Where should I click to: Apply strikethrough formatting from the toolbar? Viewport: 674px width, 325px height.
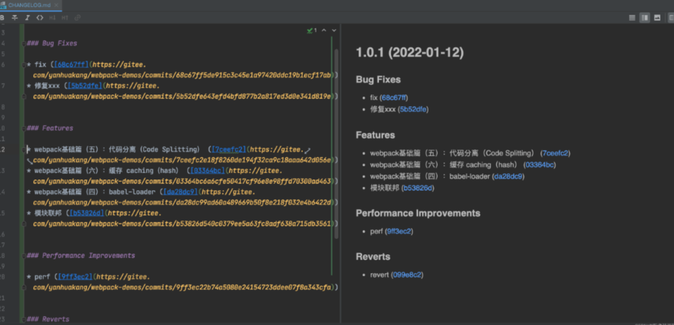point(15,18)
